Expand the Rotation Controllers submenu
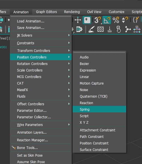The image size is (142, 164). click(41, 64)
